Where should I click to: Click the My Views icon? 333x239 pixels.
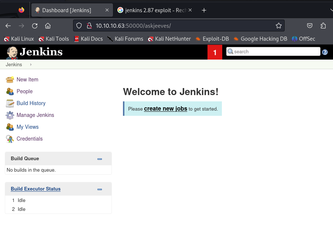coord(10,127)
